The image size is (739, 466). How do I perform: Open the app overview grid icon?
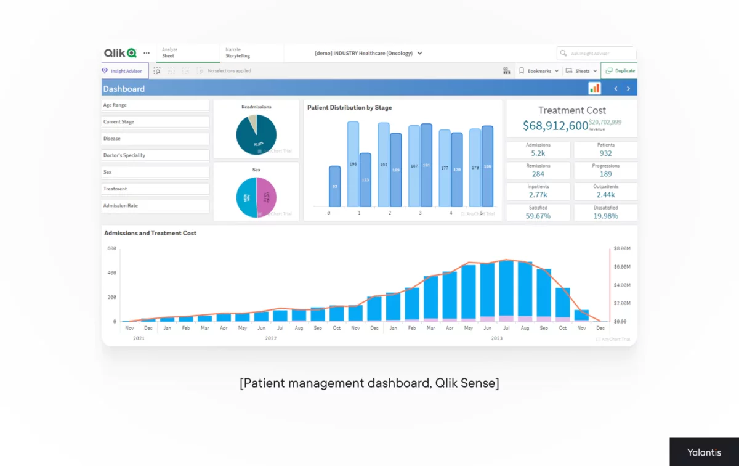tap(506, 70)
